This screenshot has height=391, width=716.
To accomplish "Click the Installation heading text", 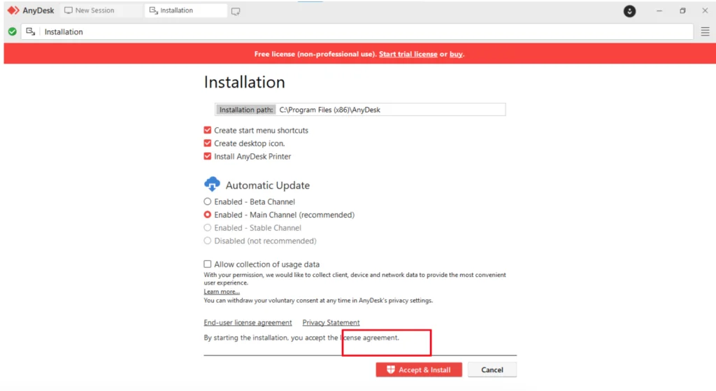I will point(244,83).
